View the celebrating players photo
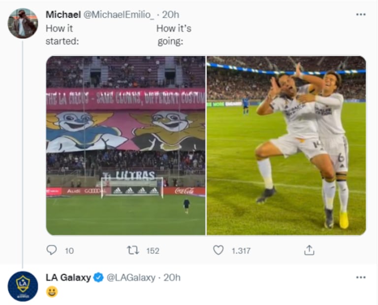 click(x=286, y=145)
